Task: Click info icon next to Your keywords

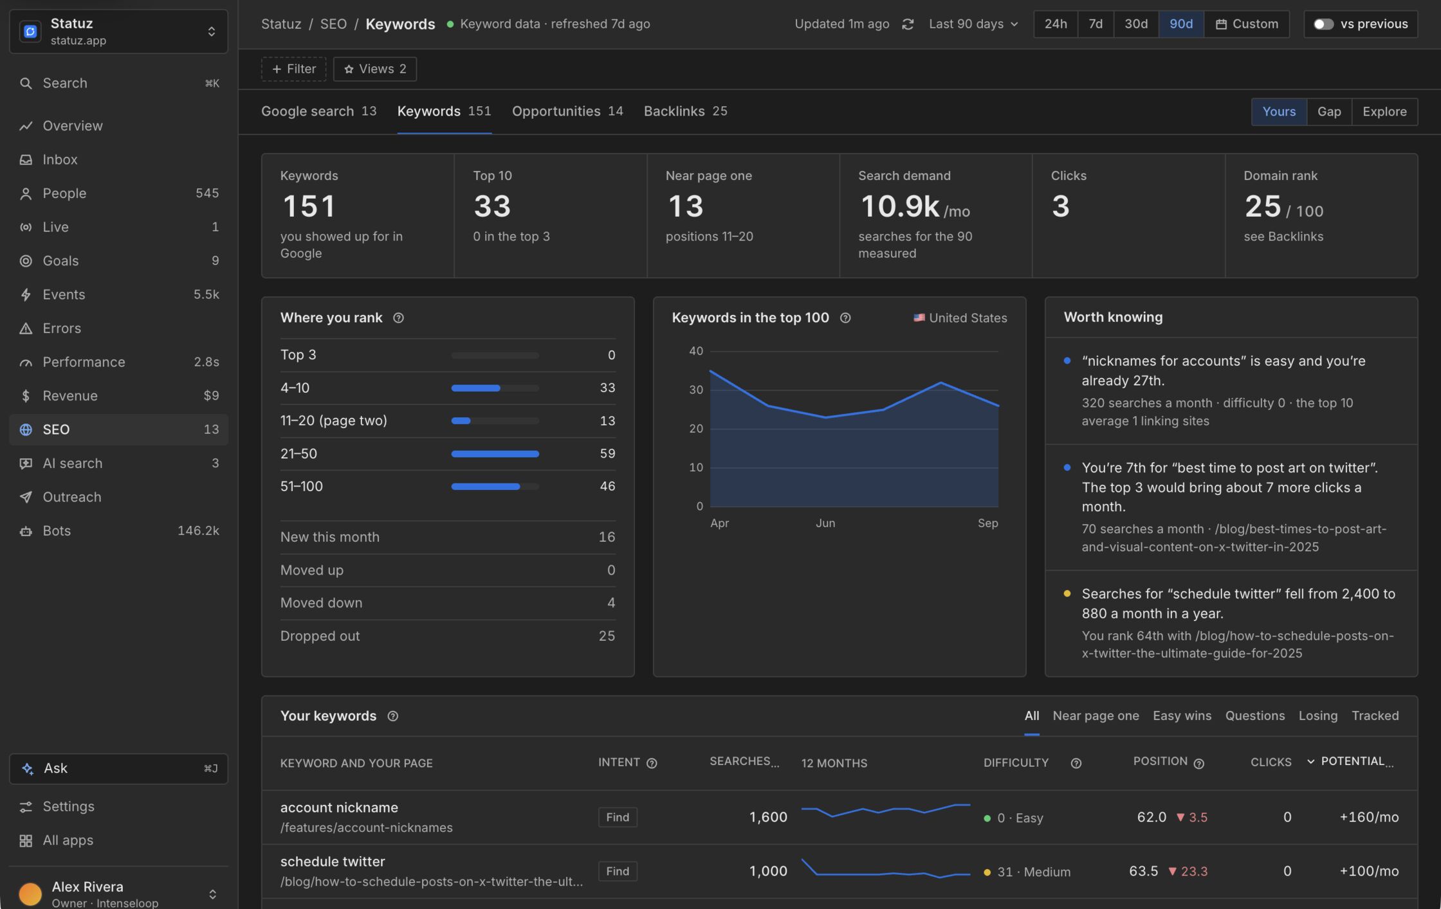Action: (x=393, y=716)
